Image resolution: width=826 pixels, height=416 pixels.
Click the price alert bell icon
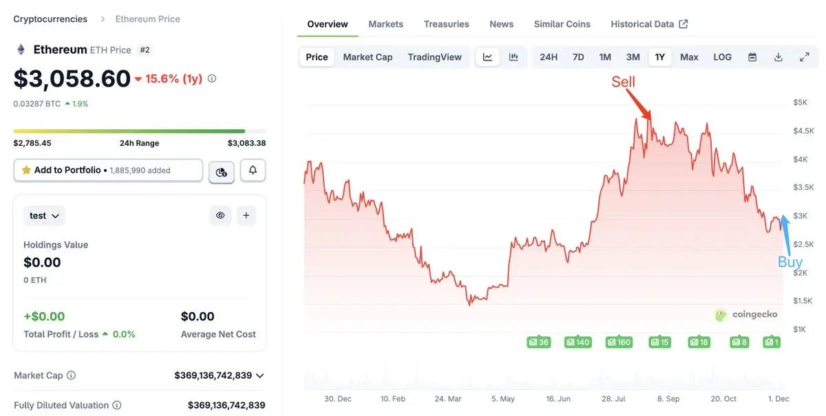(253, 171)
